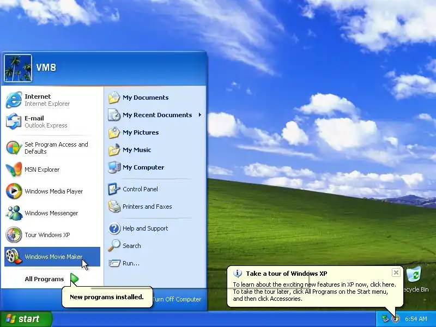Click the My Pictures label

point(141,132)
